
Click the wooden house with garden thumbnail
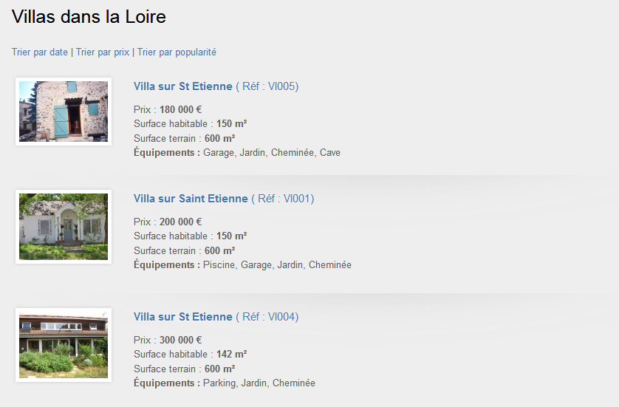[64, 345]
